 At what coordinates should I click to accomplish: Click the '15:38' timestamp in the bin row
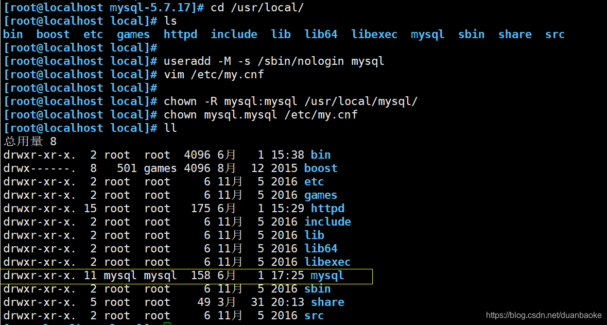pyautogui.click(x=287, y=155)
